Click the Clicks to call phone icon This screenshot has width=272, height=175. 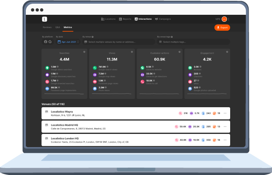click(x=142, y=82)
